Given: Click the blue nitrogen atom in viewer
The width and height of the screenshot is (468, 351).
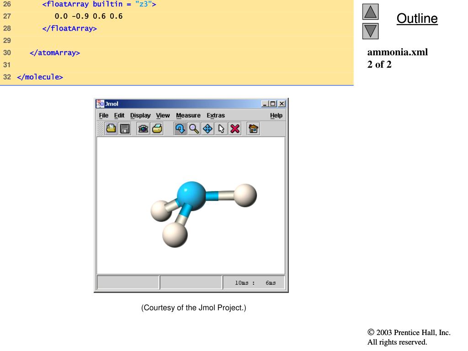Looking at the screenshot, I should [x=191, y=196].
